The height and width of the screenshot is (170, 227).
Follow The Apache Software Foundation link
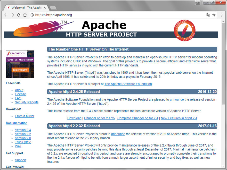[x=128, y=84]
